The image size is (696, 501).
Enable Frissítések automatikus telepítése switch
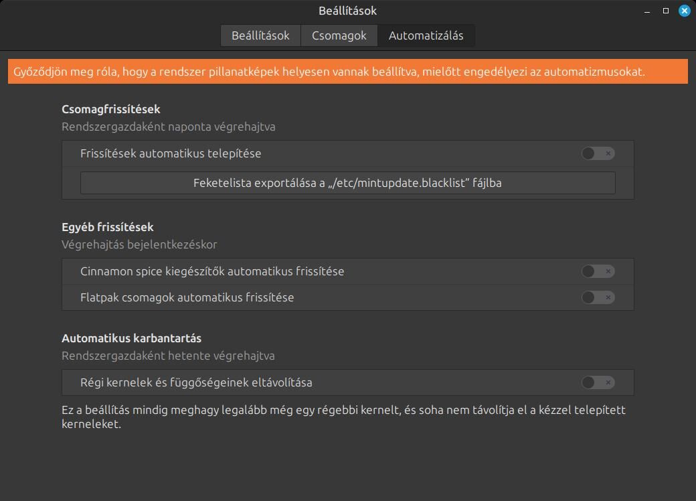point(598,153)
